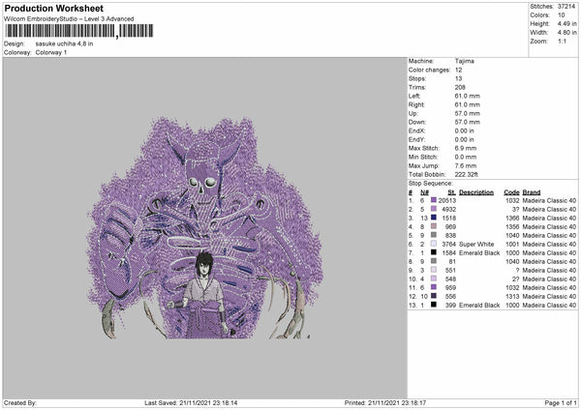Screen dimensions: 581x410
Task: Click the Zoom value 1:1
Action: point(562,41)
